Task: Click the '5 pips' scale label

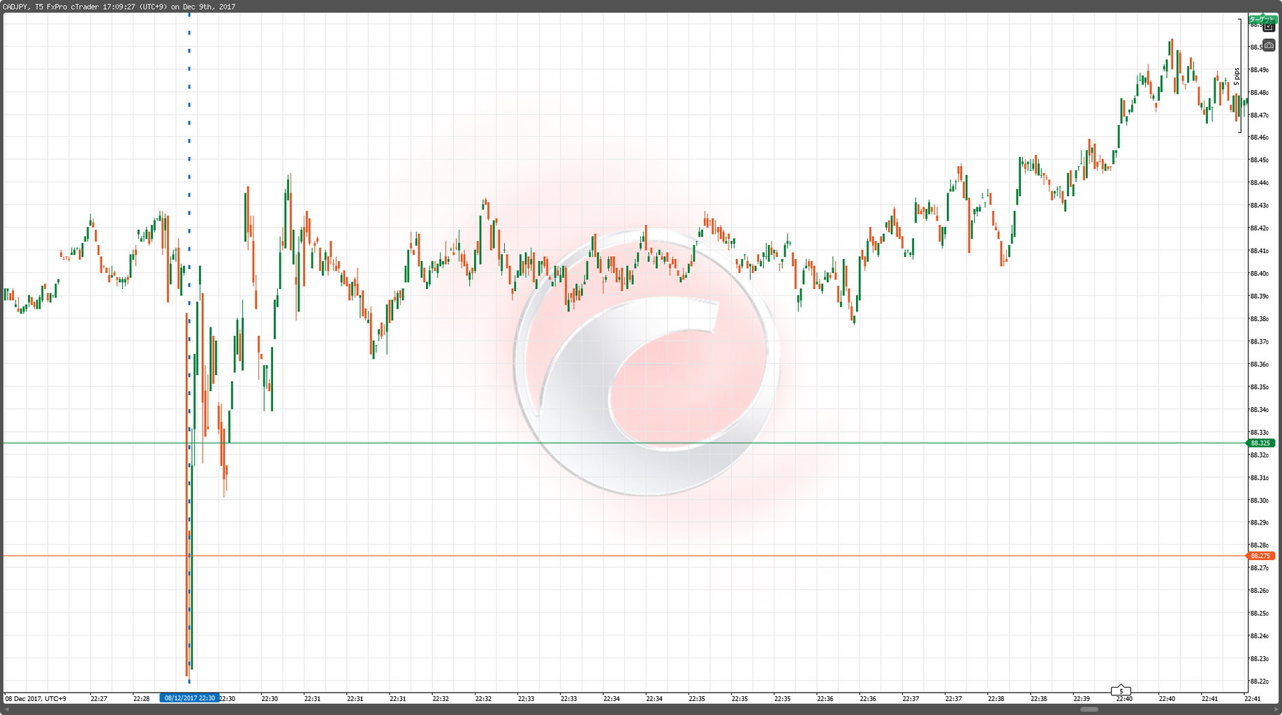Action: click(x=1237, y=76)
